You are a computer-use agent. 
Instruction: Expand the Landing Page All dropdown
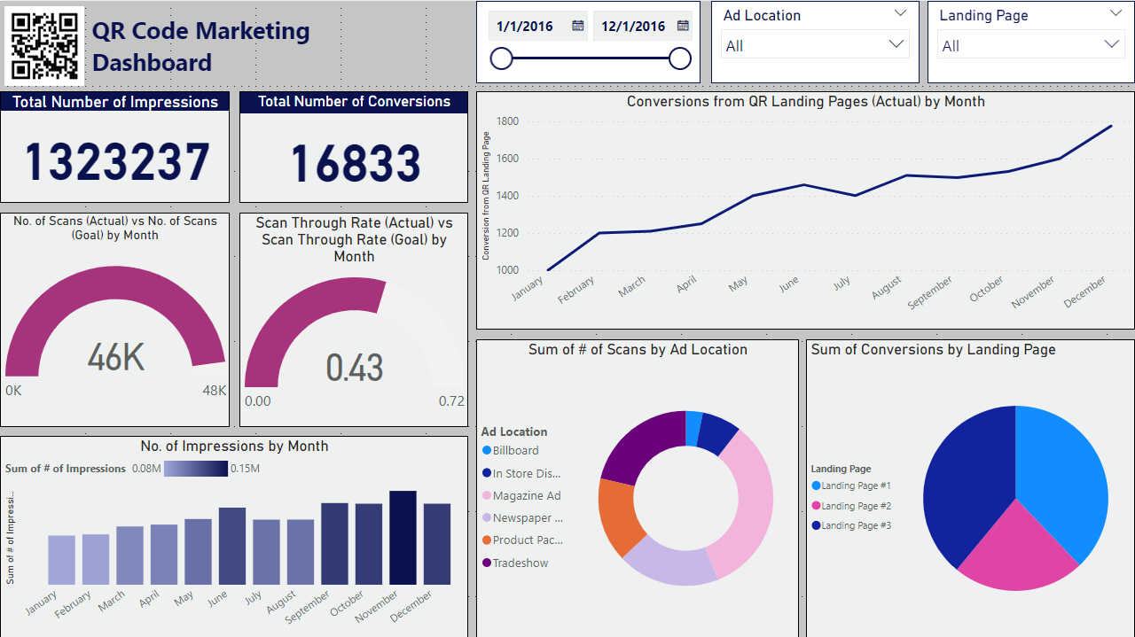pos(1113,44)
